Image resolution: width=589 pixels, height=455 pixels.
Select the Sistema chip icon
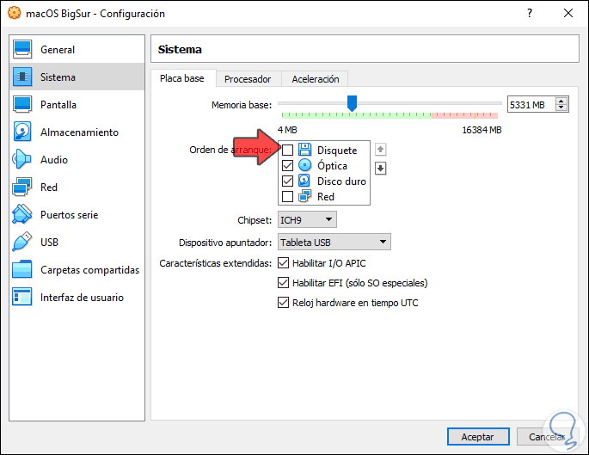point(22,77)
